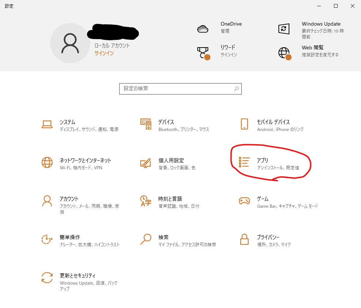The image size is (361, 308).
Task: Open the モバイル デバイス phone icon
Action: click(x=244, y=124)
